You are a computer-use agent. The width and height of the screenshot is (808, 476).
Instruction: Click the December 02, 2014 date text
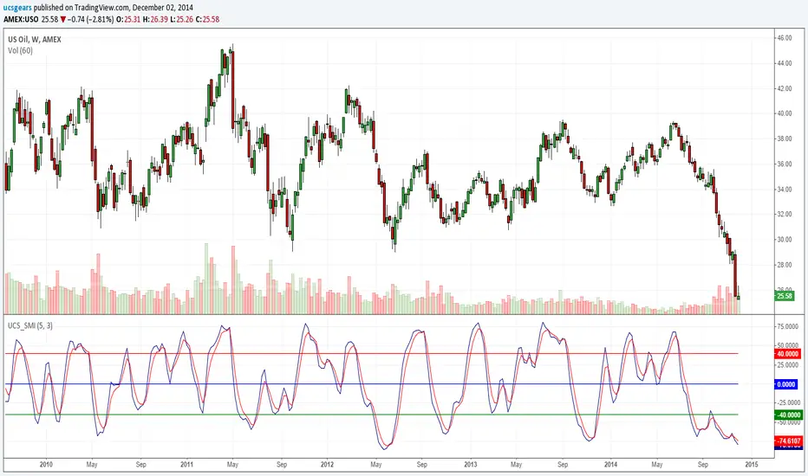click(163, 8)
